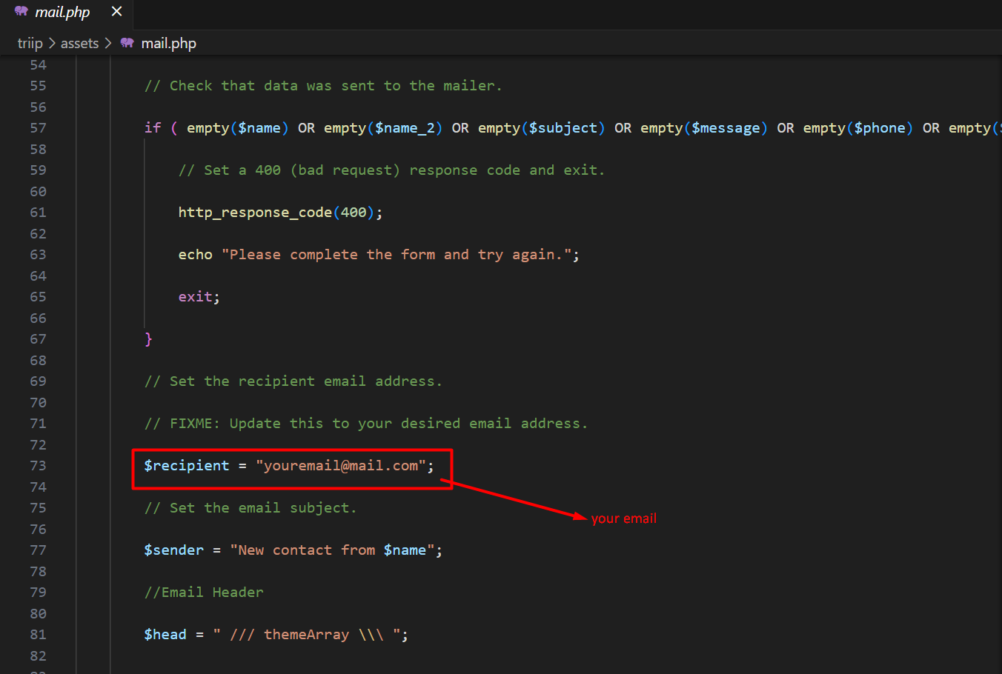Click line number 57 in the gutter
This screenshot has height=674, width=1002.
pyautogui.click(x=38, y=128)
